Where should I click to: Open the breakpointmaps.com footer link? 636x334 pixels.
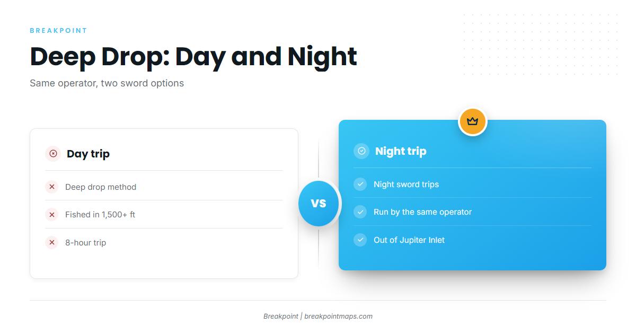point(338,316)
